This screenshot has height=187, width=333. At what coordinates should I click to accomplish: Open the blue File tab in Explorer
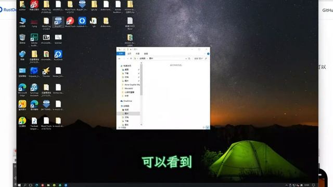pos(121,54)
